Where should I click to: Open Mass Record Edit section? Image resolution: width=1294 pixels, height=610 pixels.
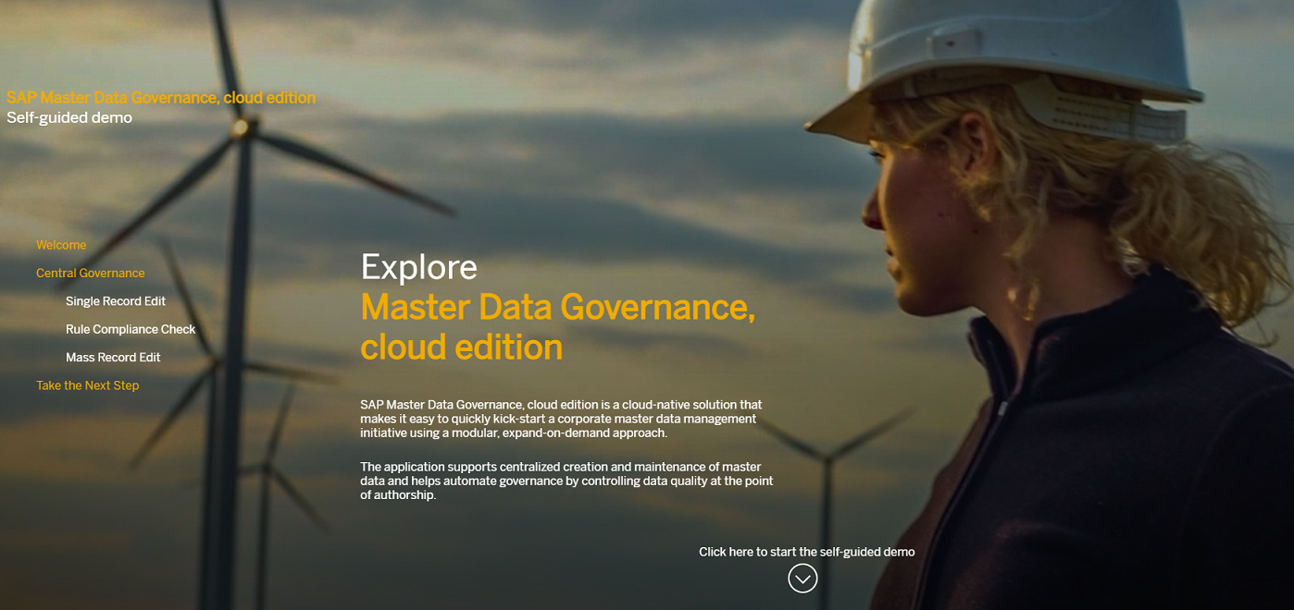(x=113, y=357)
